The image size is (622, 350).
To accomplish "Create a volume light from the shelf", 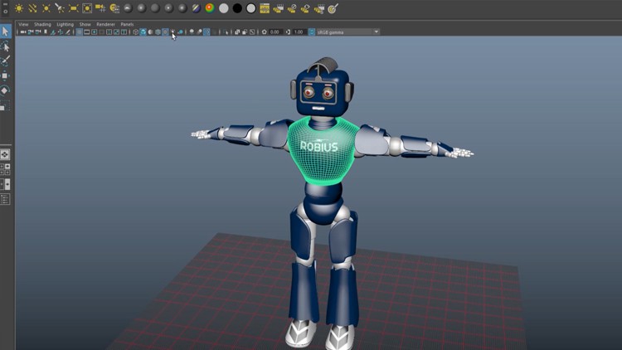I will point(87,8).
